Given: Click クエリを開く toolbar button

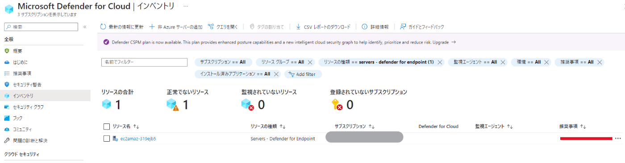Looking at the screenshot, I should (x=223, y=27).
